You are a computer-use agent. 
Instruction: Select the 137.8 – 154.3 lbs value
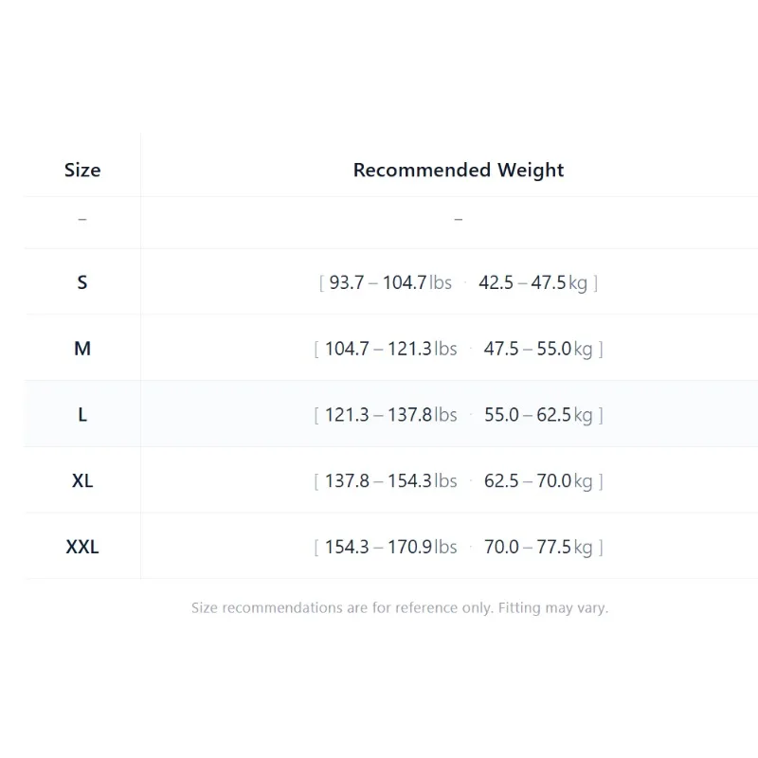click(x=390, y=481)
